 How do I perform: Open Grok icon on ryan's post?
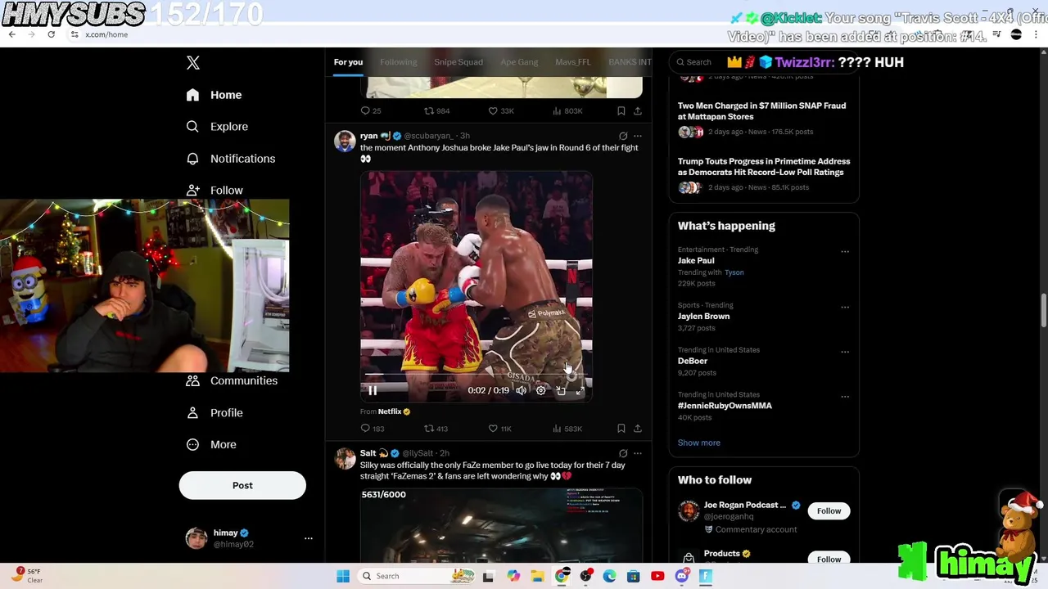point(623,136)
